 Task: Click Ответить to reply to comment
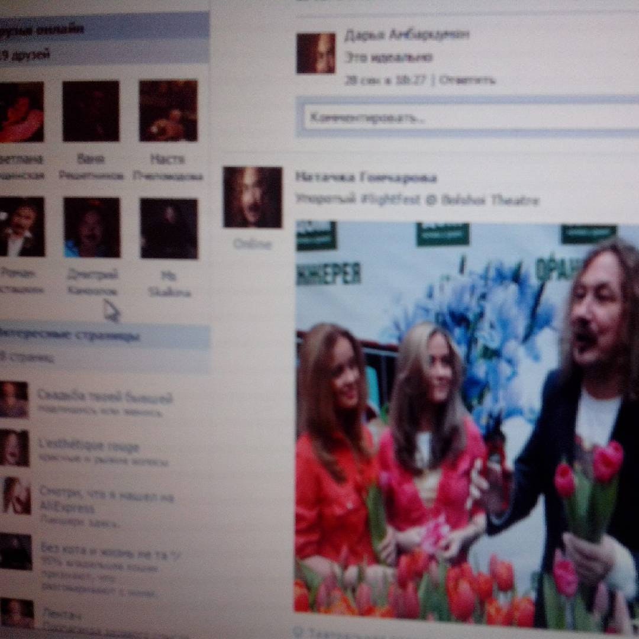[467, 80]
